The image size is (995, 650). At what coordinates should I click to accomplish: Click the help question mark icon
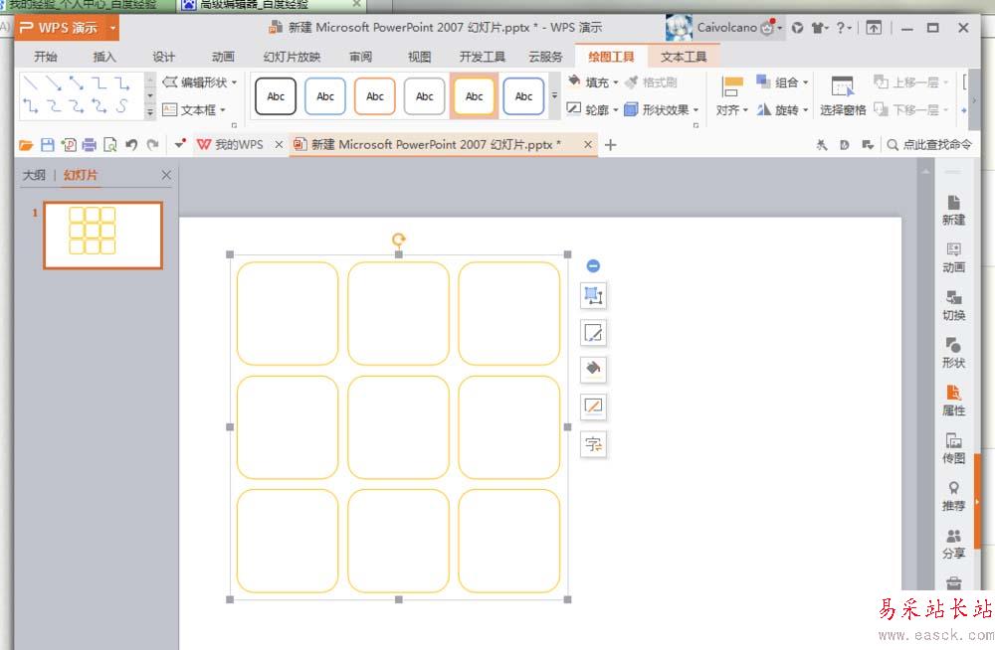click(x=841, y=27)
